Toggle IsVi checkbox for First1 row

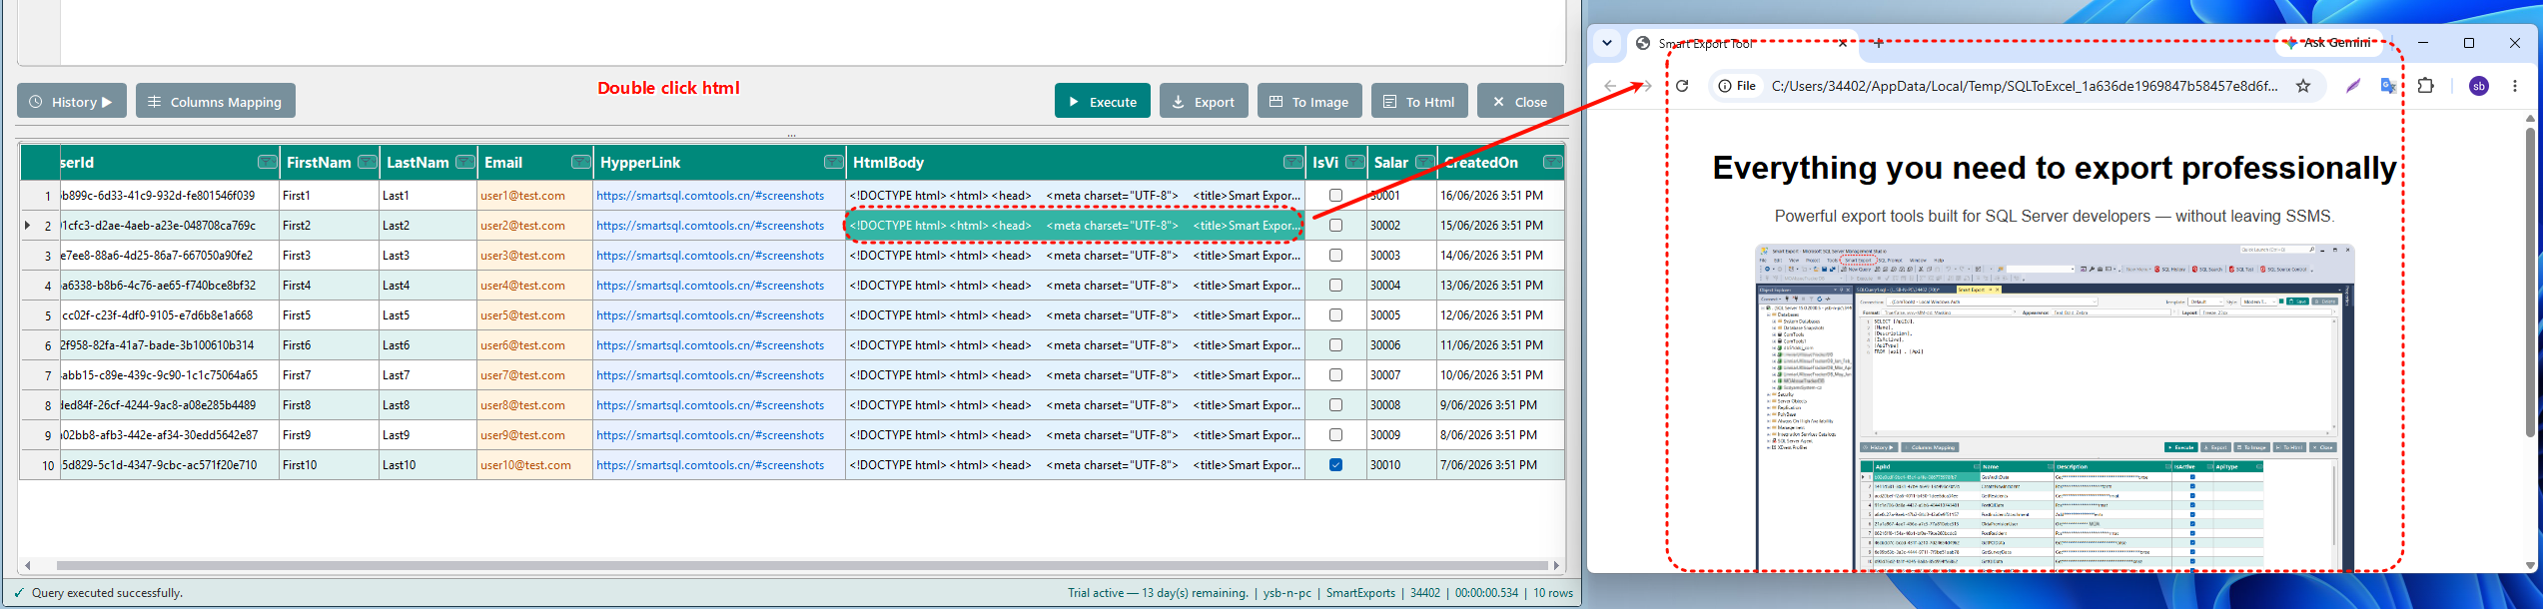click(x=1335, y=196)
